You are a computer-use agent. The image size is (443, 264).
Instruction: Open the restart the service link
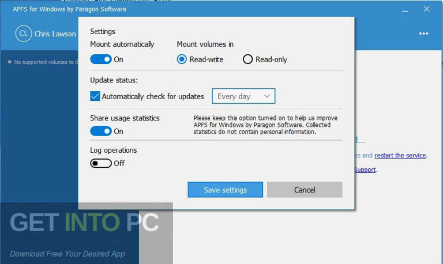click(x=400, y=155)
